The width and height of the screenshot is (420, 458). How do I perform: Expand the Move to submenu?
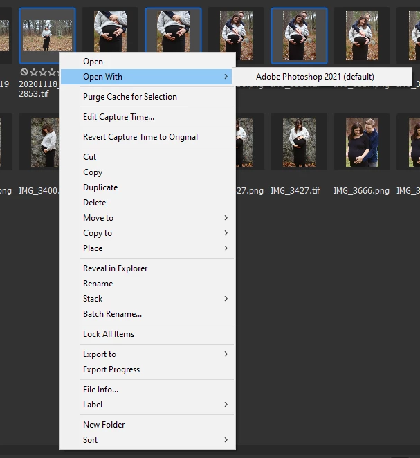click(147, 218)
